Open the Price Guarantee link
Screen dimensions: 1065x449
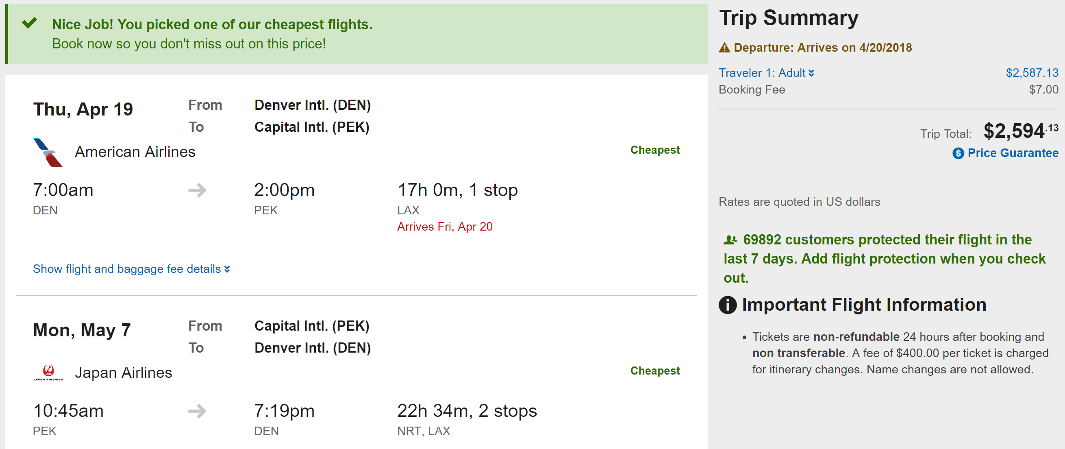1013,153
